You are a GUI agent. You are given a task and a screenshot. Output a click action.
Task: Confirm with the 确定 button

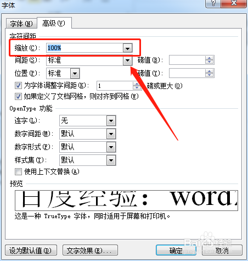[176, 250]
